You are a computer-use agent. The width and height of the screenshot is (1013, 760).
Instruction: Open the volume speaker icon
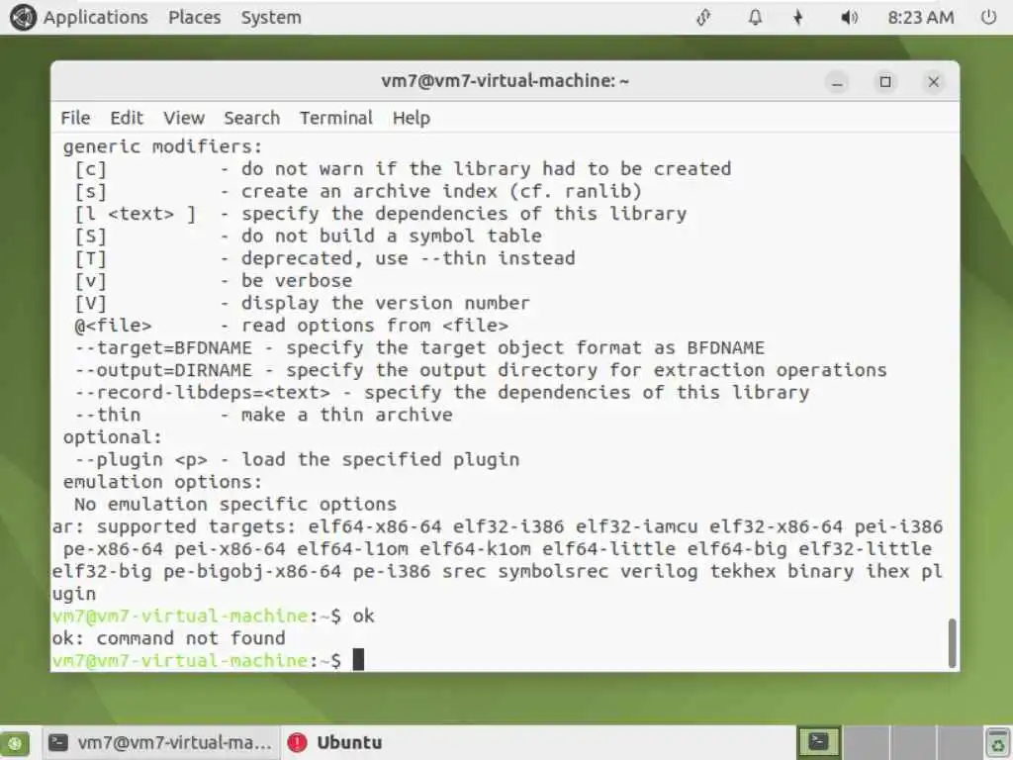click(x=849, y=18)
